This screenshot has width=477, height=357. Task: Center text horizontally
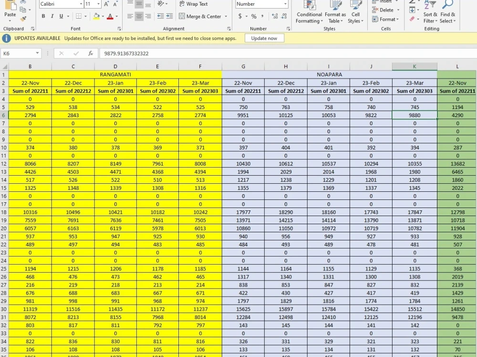click(x=139, y=16)
